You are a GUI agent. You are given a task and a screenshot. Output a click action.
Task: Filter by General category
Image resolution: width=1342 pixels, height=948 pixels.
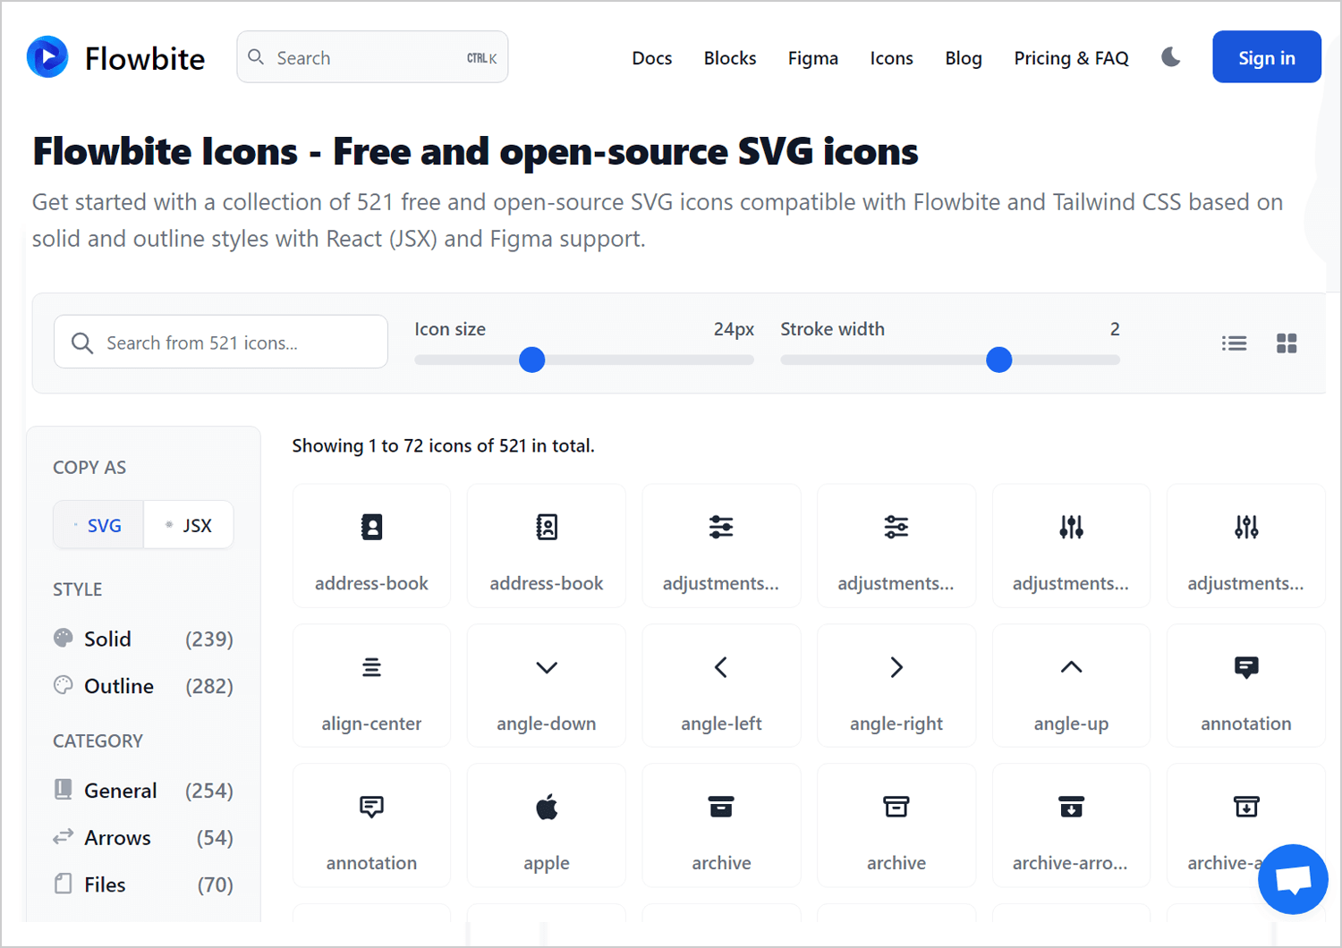coord(143,791)
